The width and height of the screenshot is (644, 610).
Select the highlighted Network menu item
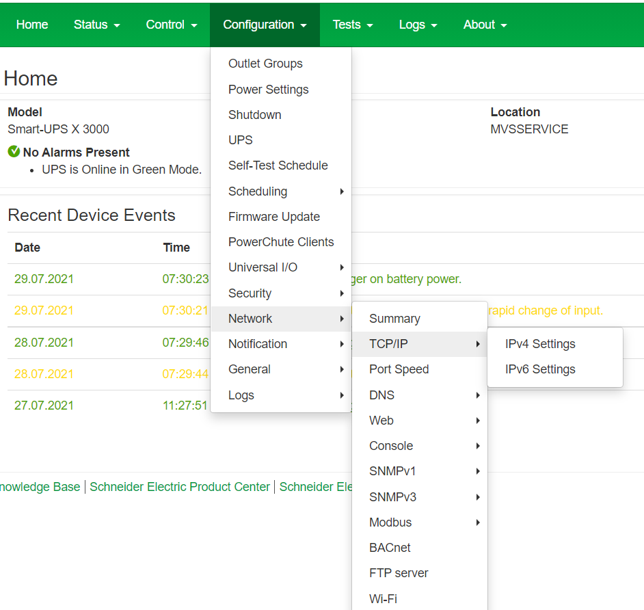tap(281, 319)
